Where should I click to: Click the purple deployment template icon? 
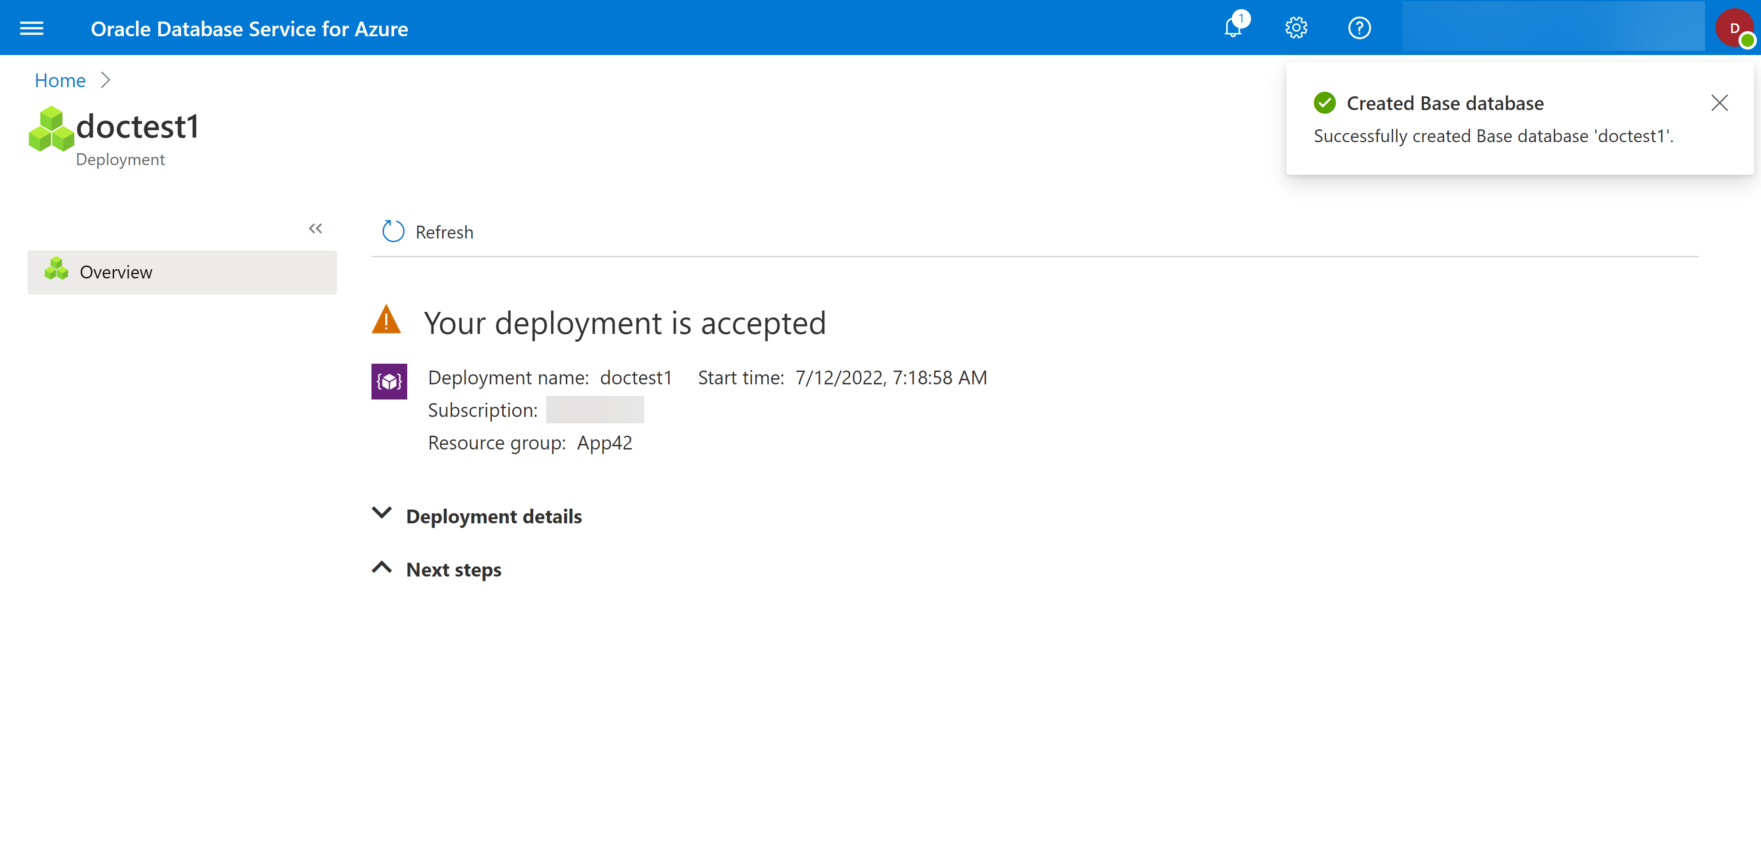click(389, 381)
